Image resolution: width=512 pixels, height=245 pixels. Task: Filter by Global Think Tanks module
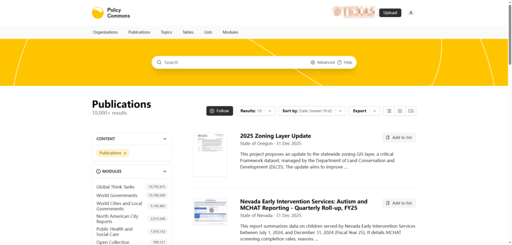(115, 187)
